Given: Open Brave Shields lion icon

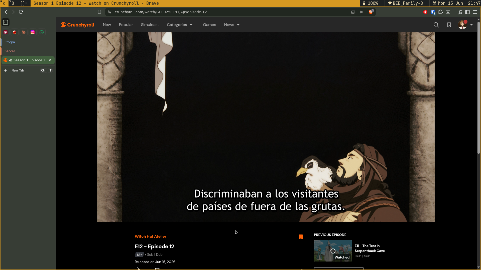Looking at the screenshot, I should pyautogui.click(x=371, y=12).
